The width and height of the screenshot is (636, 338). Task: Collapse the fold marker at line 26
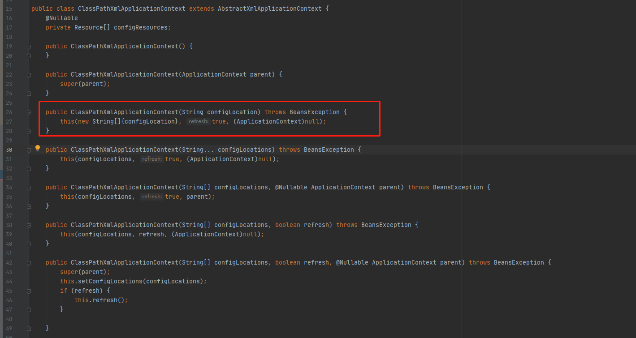29,112
